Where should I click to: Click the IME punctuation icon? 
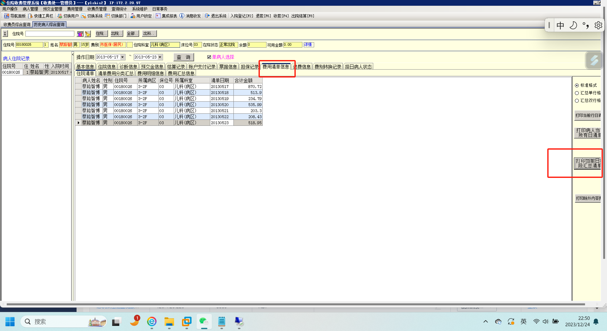click(586, 25)
